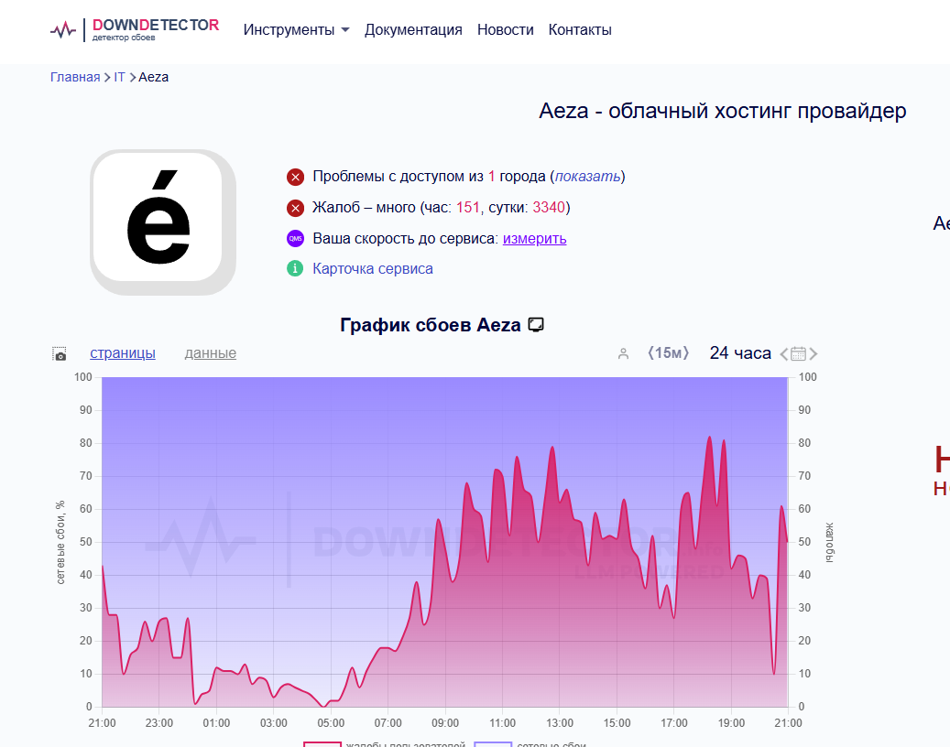Viewport: 950px width, 747px height.
Task: Click the показать link for problem cities
Action: [588, 176]
